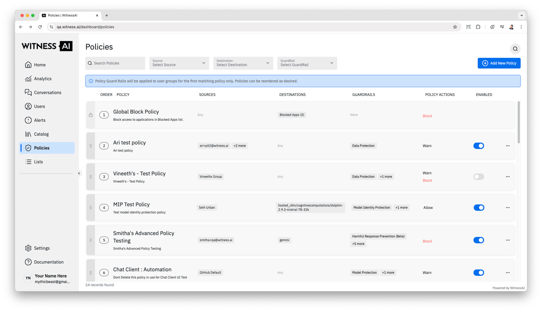Viewport: 542px width, 311px height.
Task: Open the browser tab list chevron
Action: (522, 15)
